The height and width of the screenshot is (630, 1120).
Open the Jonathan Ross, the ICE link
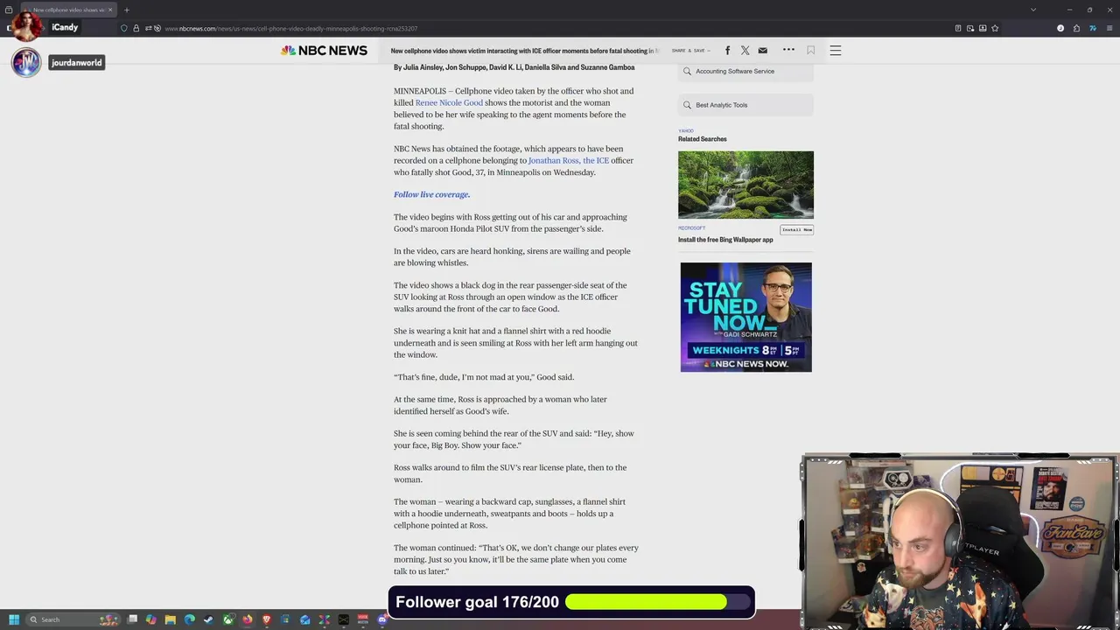coord(568,160)
